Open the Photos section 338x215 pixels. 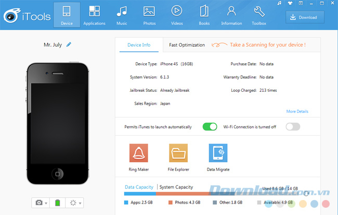pyautogui.click(x=149, y=15)
